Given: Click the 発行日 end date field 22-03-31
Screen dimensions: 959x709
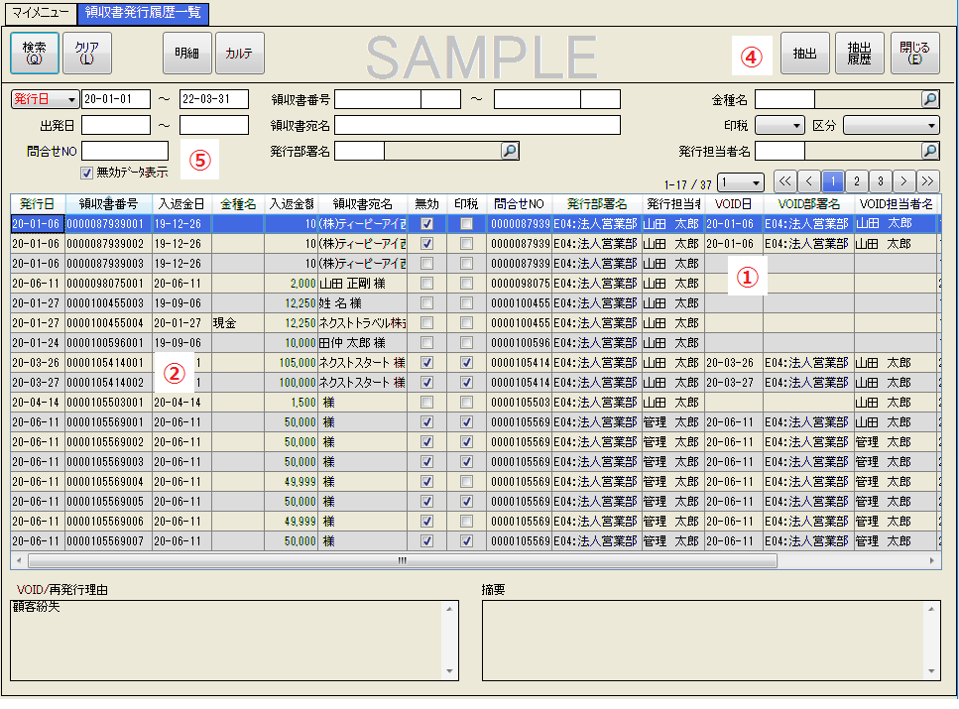Looking at the screenshot, I should pos(214,99).
